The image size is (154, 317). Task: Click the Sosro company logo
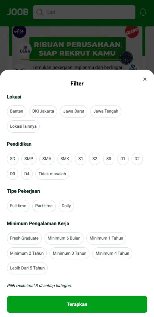point(132,32)
